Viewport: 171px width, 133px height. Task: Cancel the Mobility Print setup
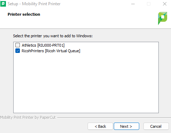pyautogui.click(x=156, y=126)
